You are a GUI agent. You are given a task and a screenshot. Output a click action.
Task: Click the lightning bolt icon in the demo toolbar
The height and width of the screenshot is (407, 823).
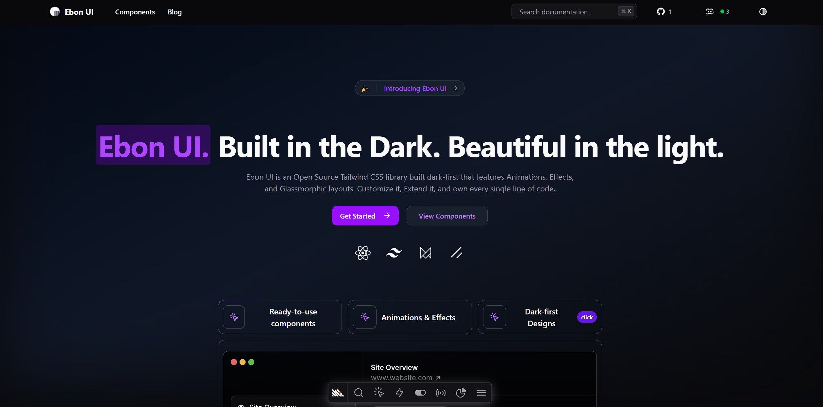(399, 393)
